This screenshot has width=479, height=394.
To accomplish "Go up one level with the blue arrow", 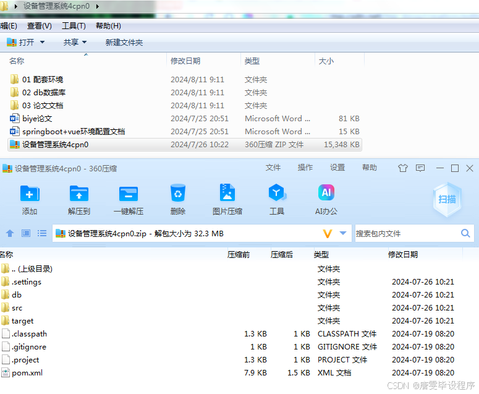I will (10, 234).
